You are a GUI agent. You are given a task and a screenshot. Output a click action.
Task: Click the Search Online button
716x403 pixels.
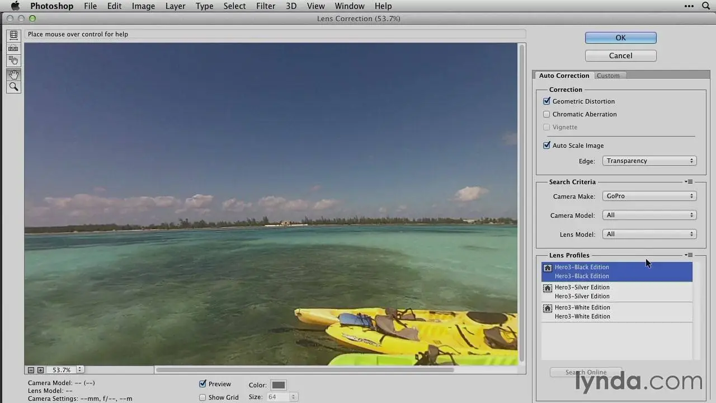[x=586, y=372]
